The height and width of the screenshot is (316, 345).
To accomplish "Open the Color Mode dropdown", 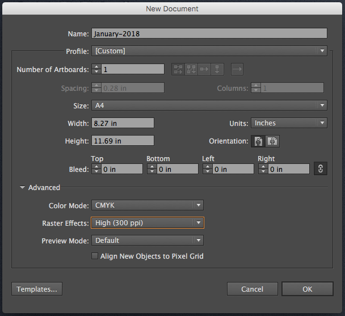I will coord(147,205).
